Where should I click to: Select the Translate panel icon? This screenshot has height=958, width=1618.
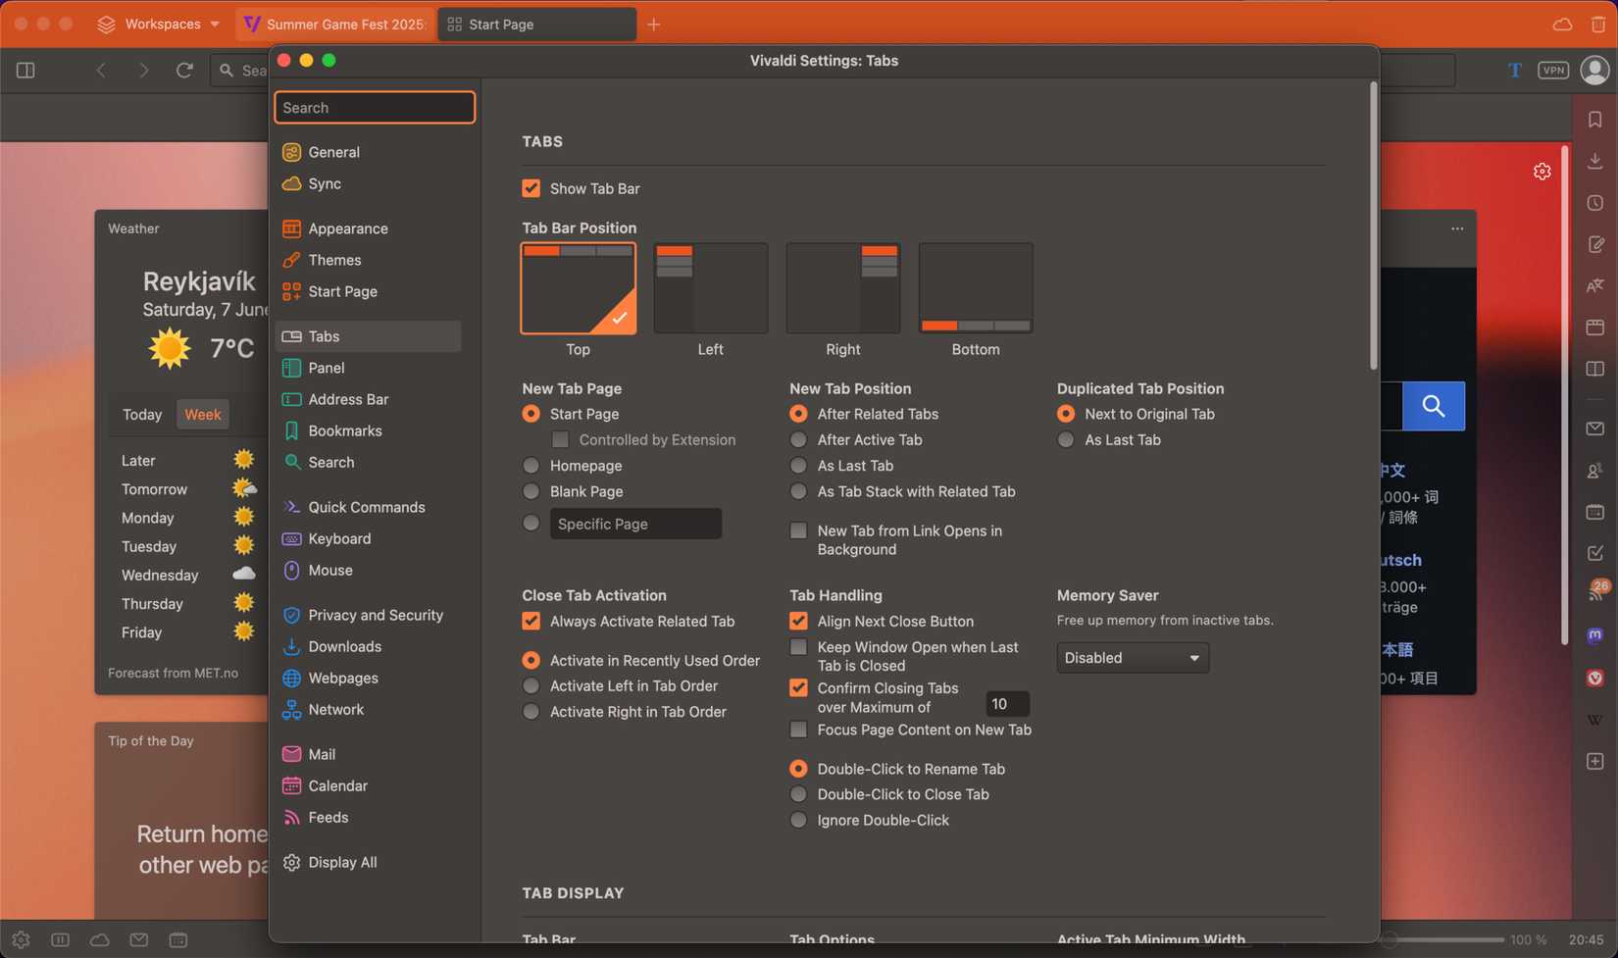(1595, 284)
